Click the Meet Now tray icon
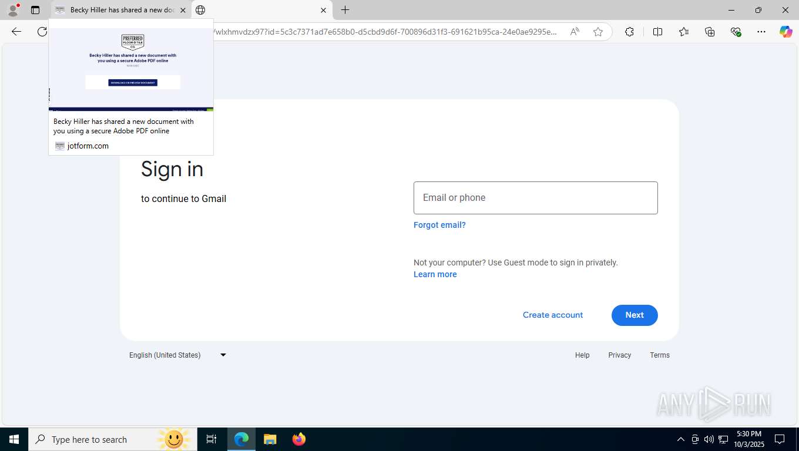 695,439
